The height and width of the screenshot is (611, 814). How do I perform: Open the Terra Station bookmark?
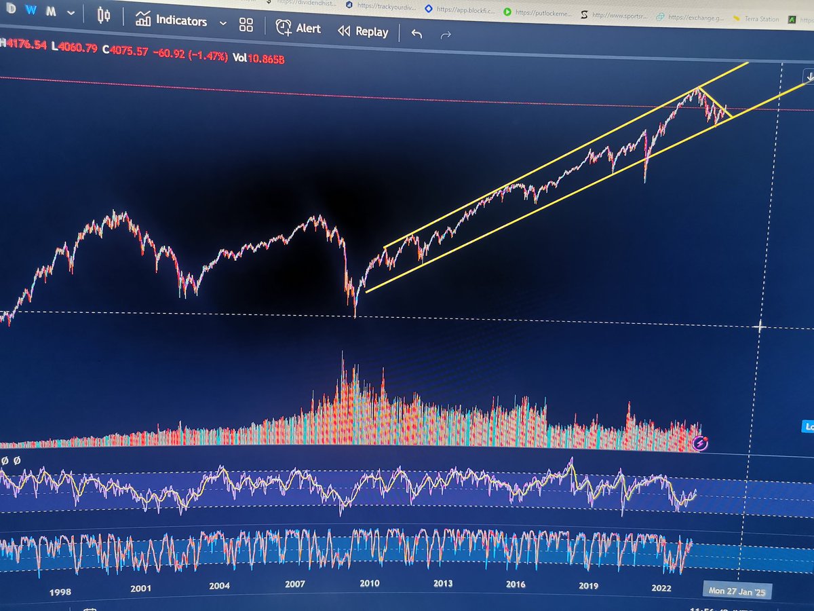755,19
